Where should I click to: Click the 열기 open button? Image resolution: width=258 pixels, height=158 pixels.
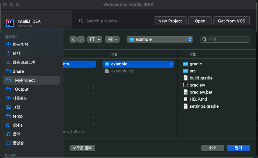(x=238, y=148)
